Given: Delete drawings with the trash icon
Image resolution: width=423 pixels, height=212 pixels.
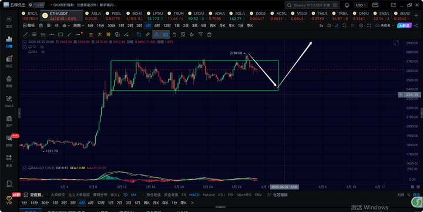Looking at the screenshot, I should (209, 35).
